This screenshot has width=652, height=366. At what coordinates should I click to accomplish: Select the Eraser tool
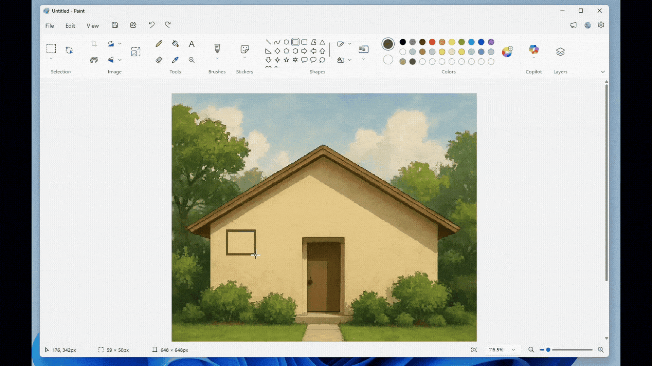[159, 60]
